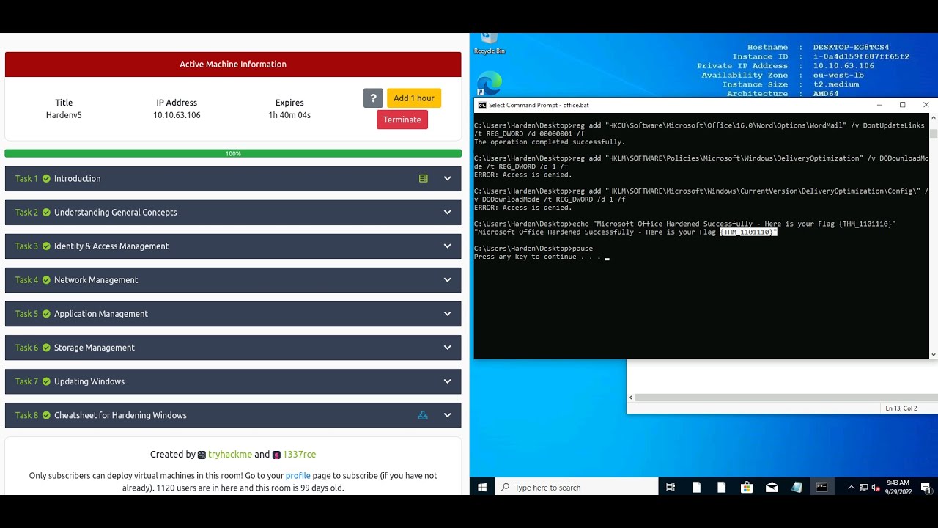Click 'Press any key to continue' line
Image resolution: width=938 pixels, height=528 pixels.
(x=538, y=257)
